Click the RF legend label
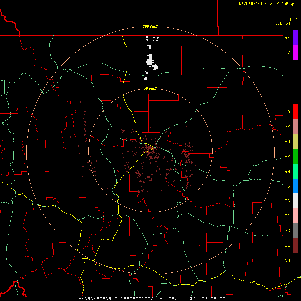 pos(287,37)
